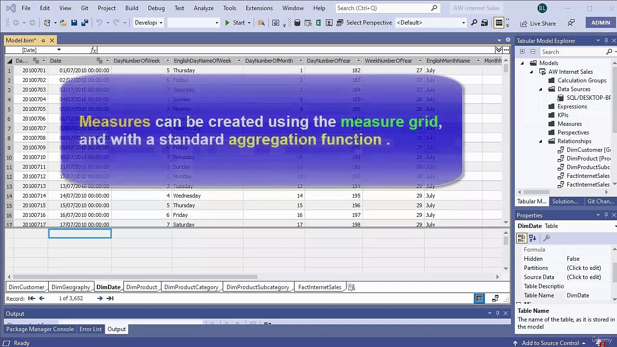Viewport: 617px width, 347px height.
Task: Go to first record navigation icon
Action: [31, 298]
